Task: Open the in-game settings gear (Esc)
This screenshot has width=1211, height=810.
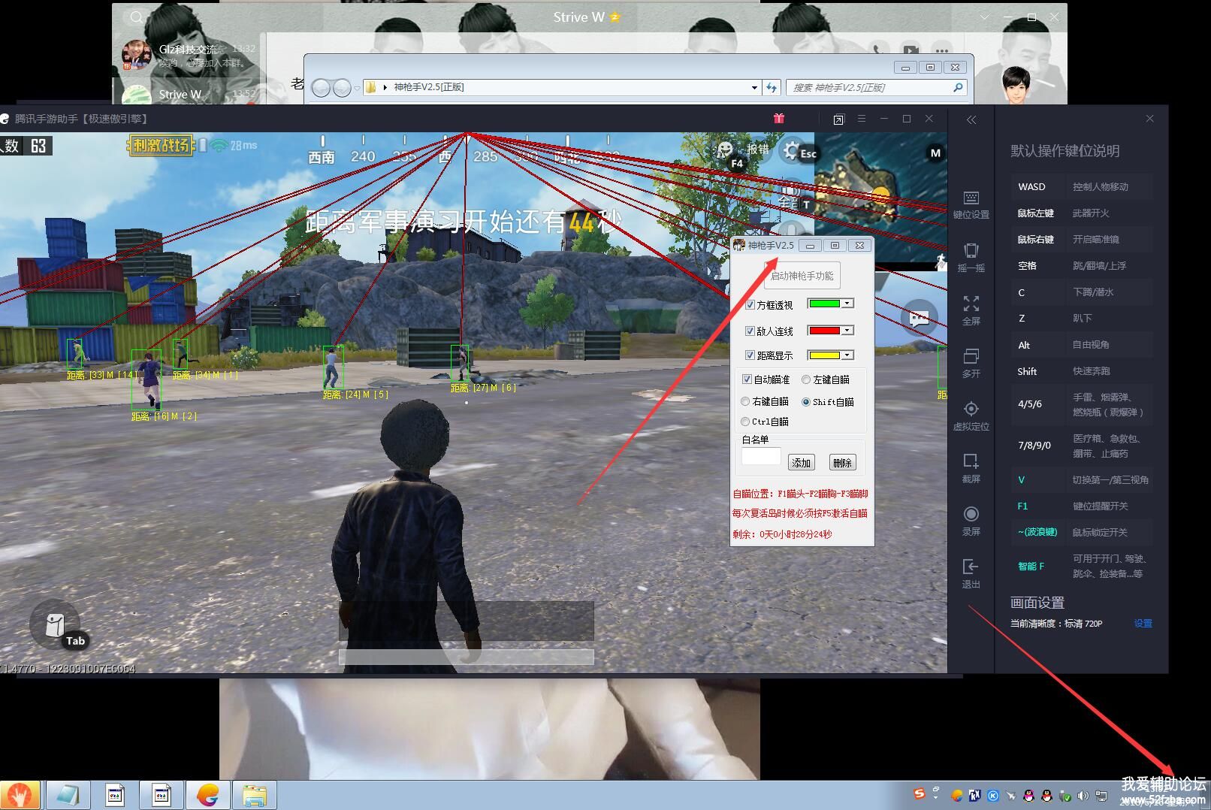Action: click(791, 151)
